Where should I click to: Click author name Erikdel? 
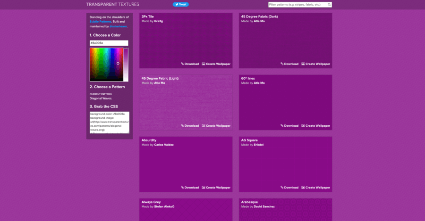pyautogui.click(x=259, y=145)
